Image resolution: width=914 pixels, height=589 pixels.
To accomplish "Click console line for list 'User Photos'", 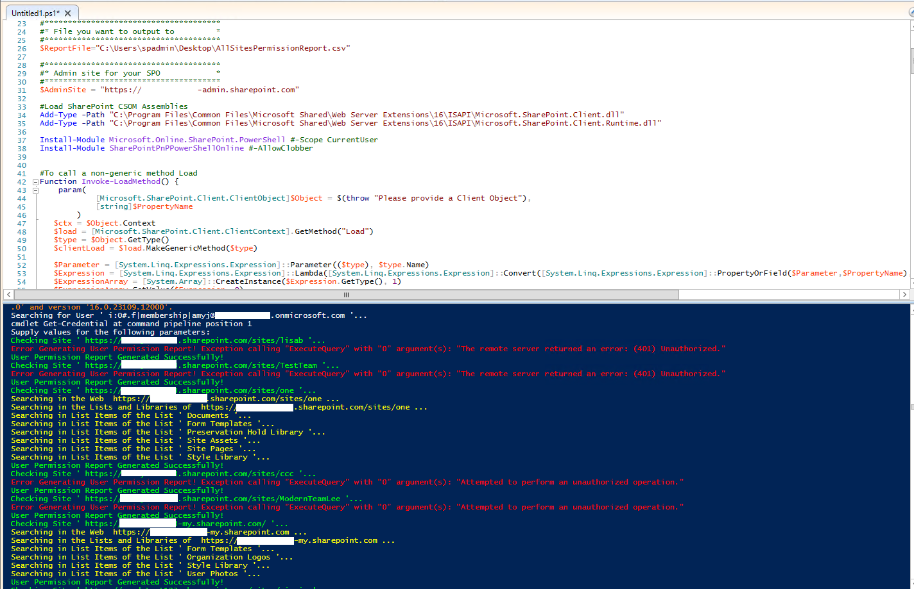I will 136,574.
